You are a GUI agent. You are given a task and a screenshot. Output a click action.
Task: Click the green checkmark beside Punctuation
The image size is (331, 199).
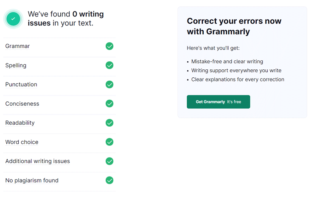click(x=109, y=85)
